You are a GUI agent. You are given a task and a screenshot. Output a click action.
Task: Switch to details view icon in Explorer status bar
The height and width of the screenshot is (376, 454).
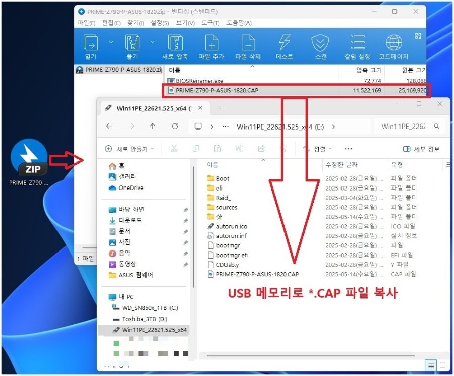[431, 366]
